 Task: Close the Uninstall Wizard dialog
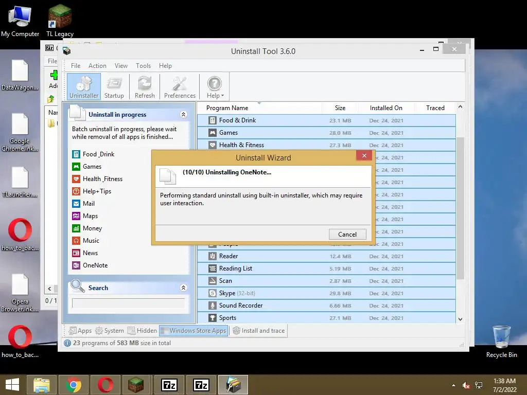point(364,155)
